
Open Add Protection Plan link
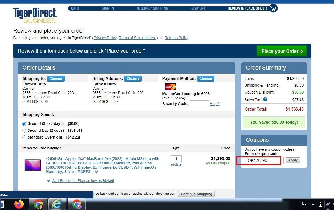pos(83,181)
